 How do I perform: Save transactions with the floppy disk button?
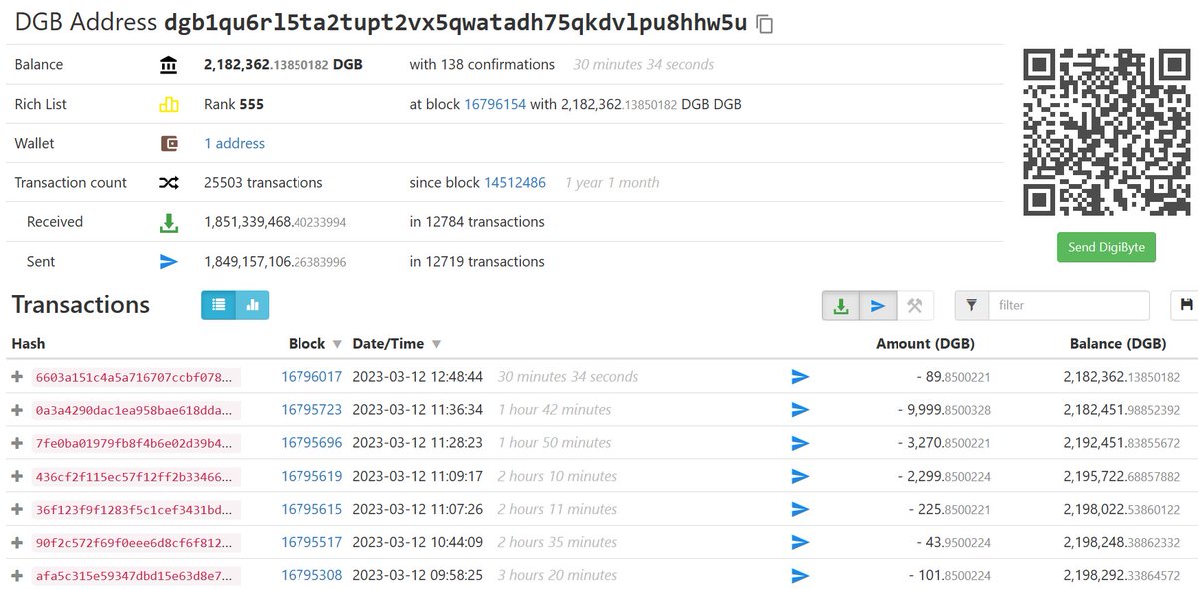1187,305
